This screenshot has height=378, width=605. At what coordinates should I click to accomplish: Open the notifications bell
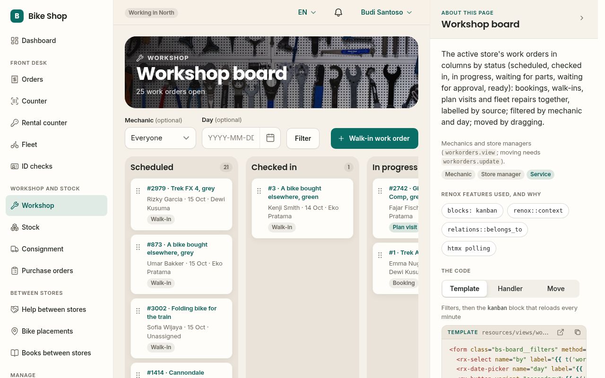(338, 13)
